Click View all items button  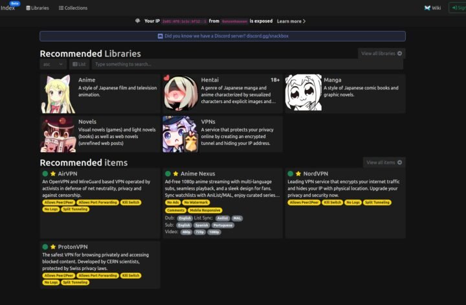tap(384, 163)
